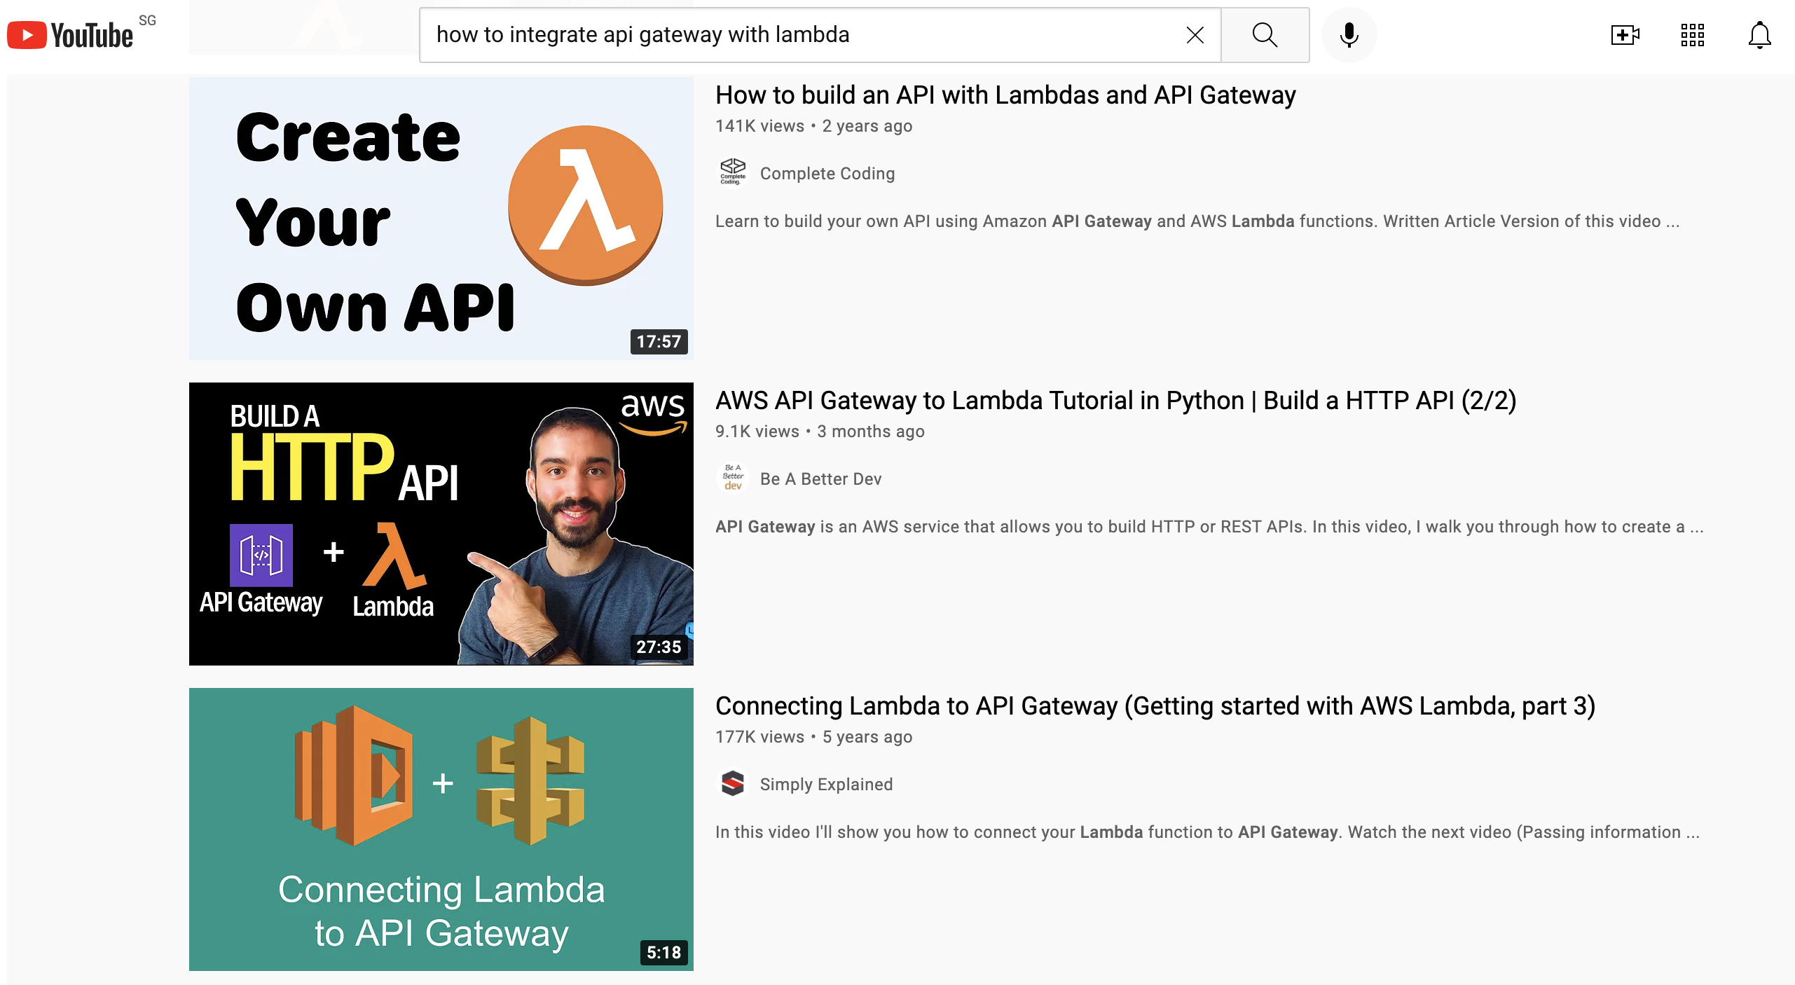
Task: Open the 'Build a HTTP API' thumbnail
Action: pyautogui.click(x=441, y=523)
